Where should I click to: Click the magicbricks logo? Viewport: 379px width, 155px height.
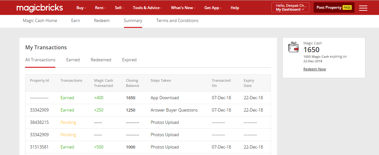pos(40,7)
